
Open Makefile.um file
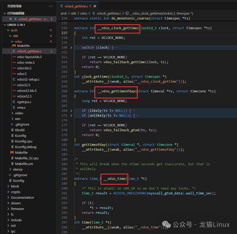[29, 164]
